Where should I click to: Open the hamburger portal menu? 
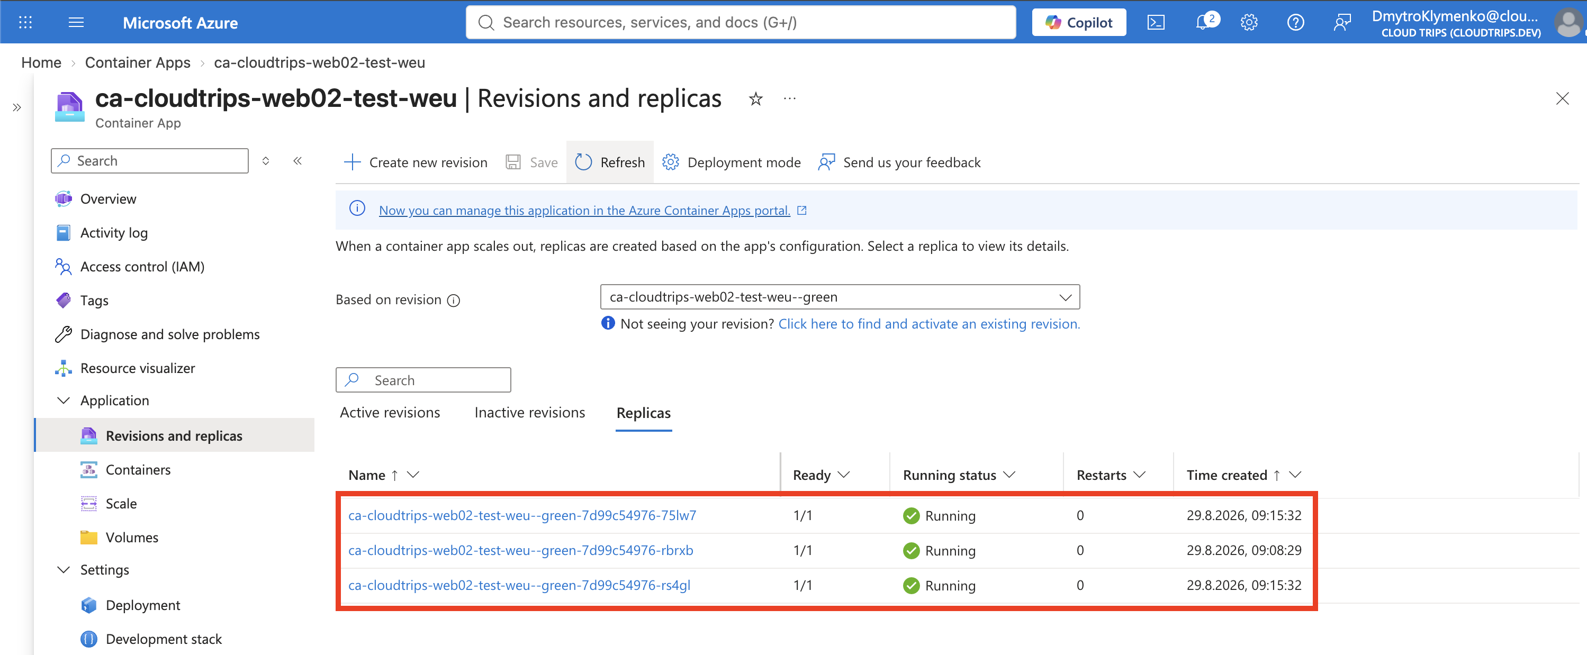[x=76, y=23]
